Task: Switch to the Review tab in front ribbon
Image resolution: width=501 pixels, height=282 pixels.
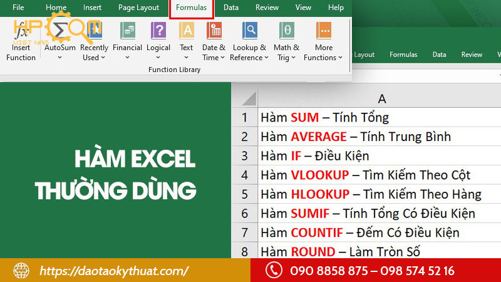Action: click(267, 8)
